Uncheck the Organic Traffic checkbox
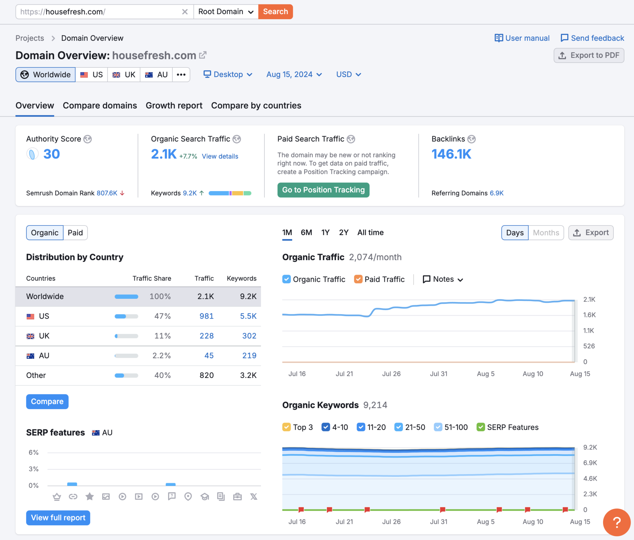Viewport: 634px width, 540px height. coord(286,279)
